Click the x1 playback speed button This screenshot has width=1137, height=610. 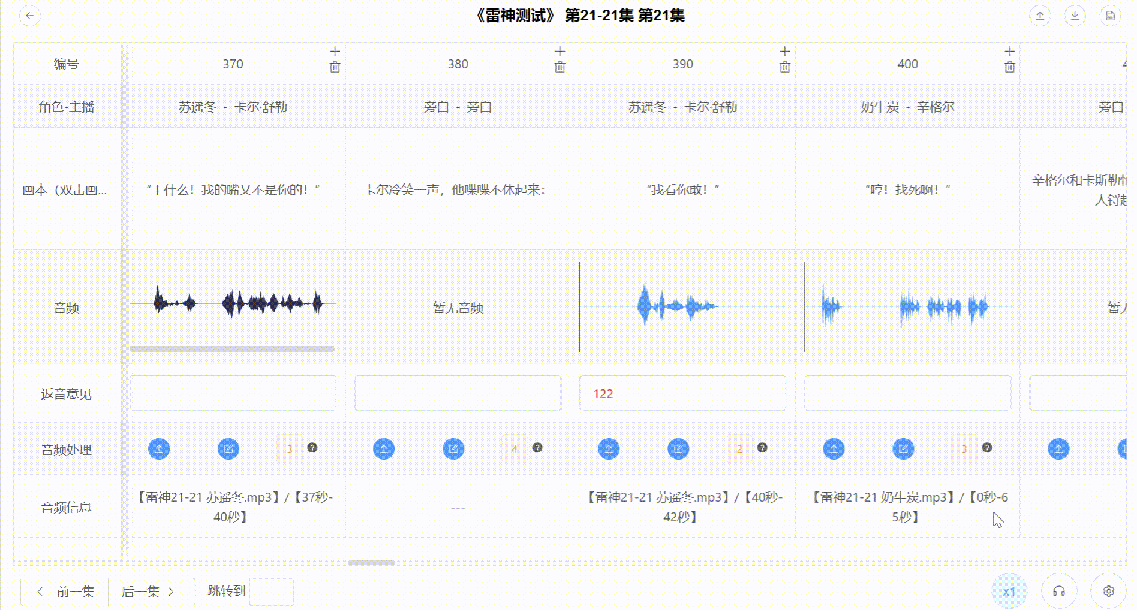[x=1009, y=591]
